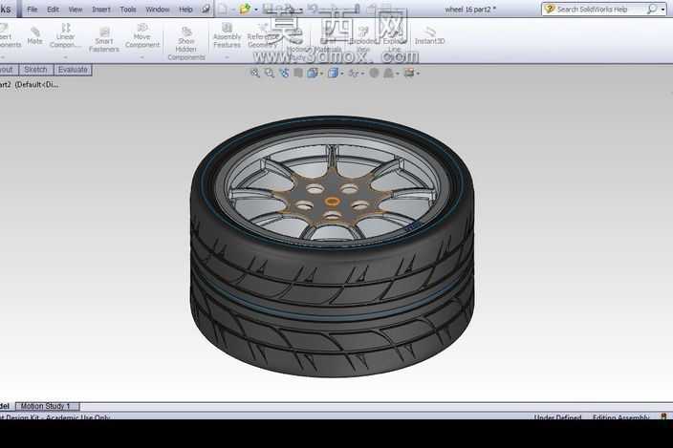Click the help question-mark icon in search box
The image size is (673, 448).
(550, 9)
